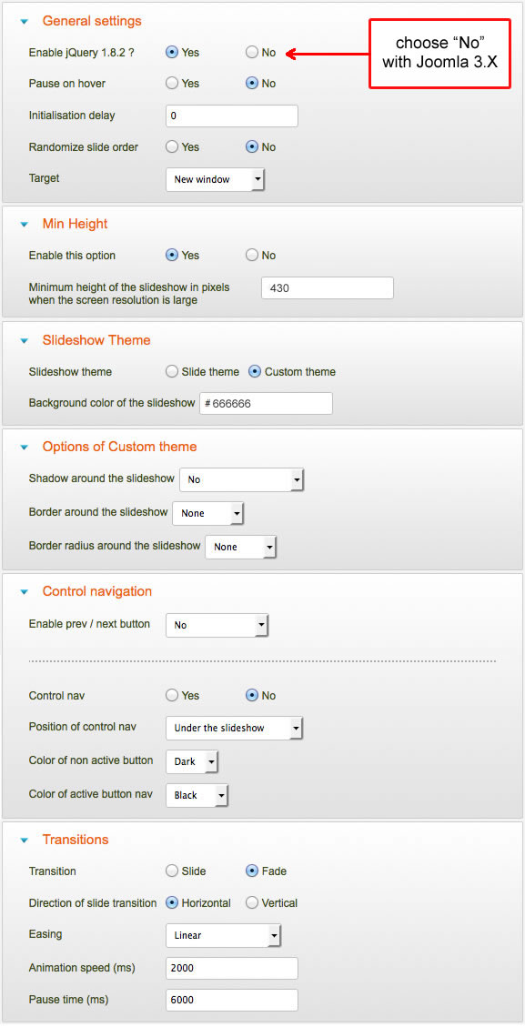Collapse the Min Height section arrow
The width and height of the screenshot is (525, 1027).
[x=25, y=225]
